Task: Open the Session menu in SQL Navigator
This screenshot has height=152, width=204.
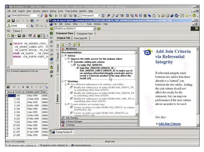Action: coord(36,11)
